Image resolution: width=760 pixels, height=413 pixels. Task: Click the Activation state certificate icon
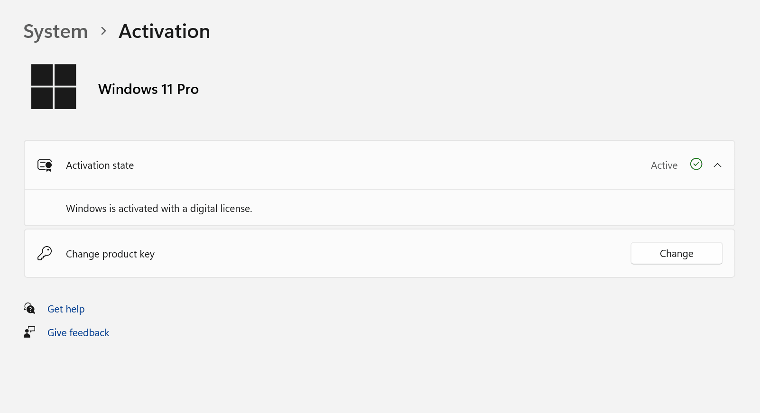pyautogui.click(x=45, y=165)
